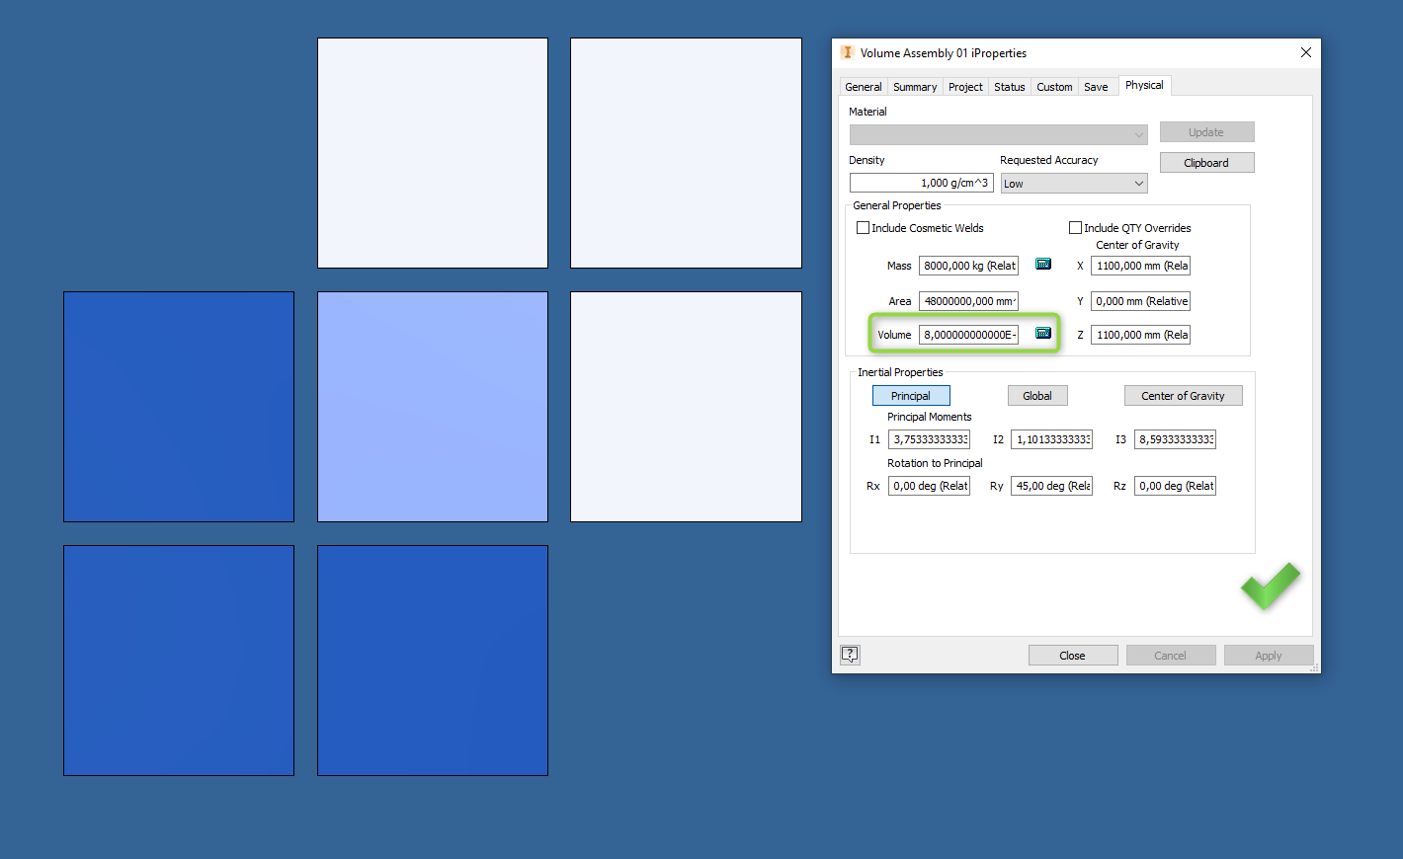The image size is (1403, 859).
Task: Enable Include Cosmetic Welds checkbox
Action: click(x=863, y=228)
